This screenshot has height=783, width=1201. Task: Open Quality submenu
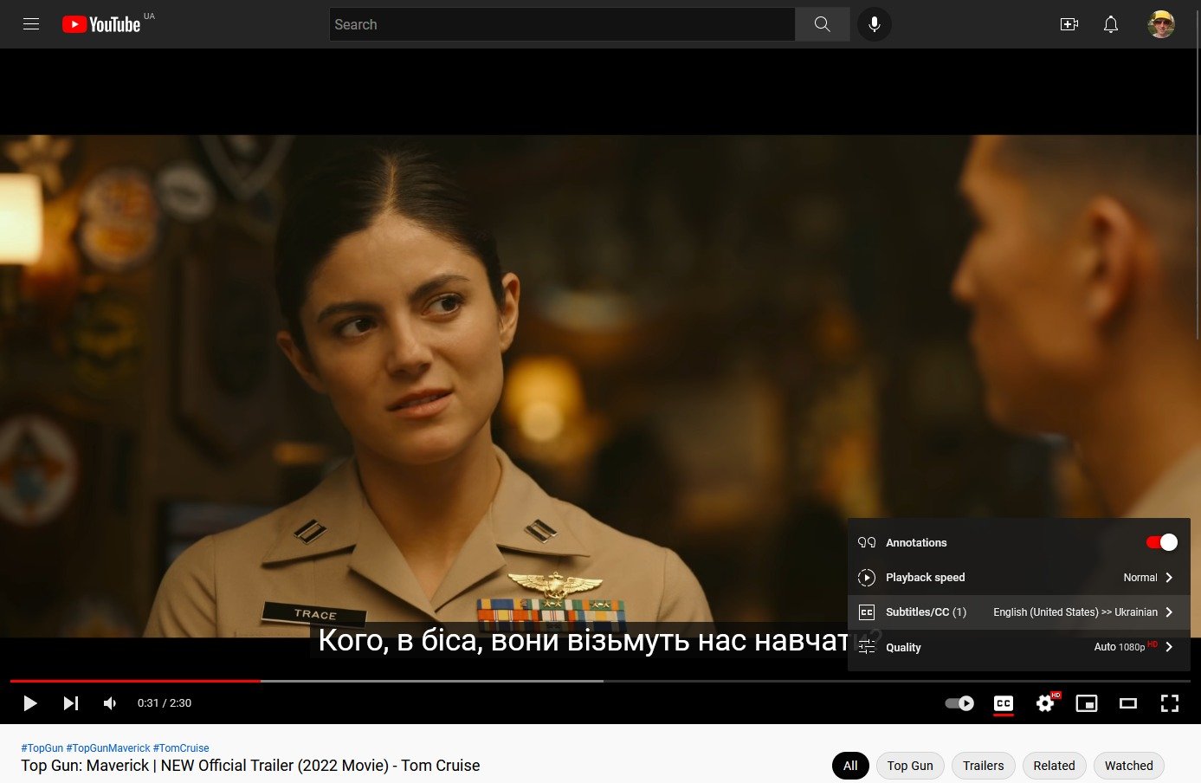point(1019,647)
